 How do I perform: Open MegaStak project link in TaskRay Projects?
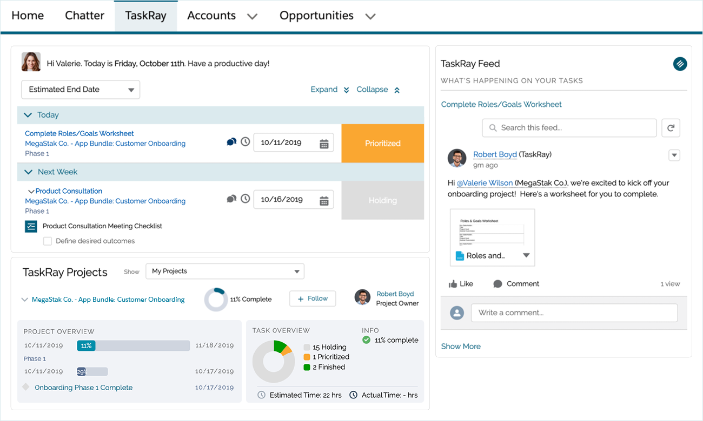pyautogui.click(x=108, y=300)
